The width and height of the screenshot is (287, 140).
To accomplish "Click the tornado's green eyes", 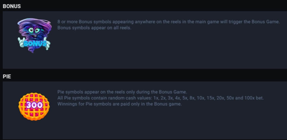I will (x=34, y=30).
